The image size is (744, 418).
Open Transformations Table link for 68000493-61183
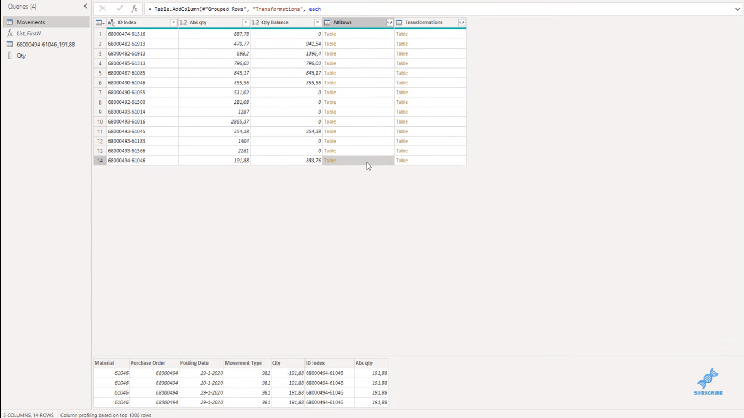(402, 141)
